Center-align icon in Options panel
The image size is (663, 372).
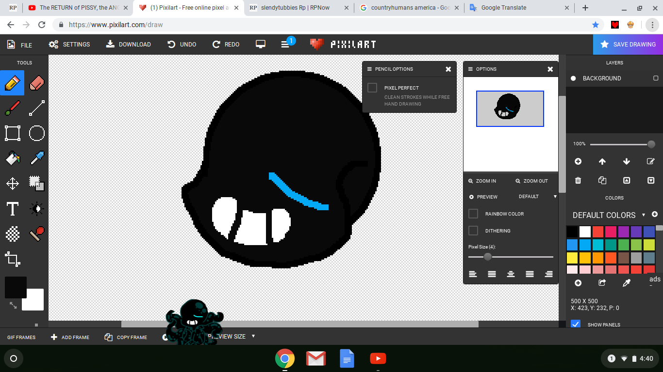[511, 274]
